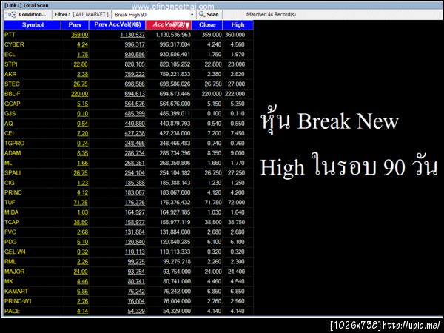This screenshot has width=444, height=333.
Task: Select the PRINC symbol
Action: pyautogui.click(x=13, y=192)
